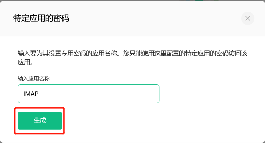Select the 生成 label on the green button

[40, 120]
